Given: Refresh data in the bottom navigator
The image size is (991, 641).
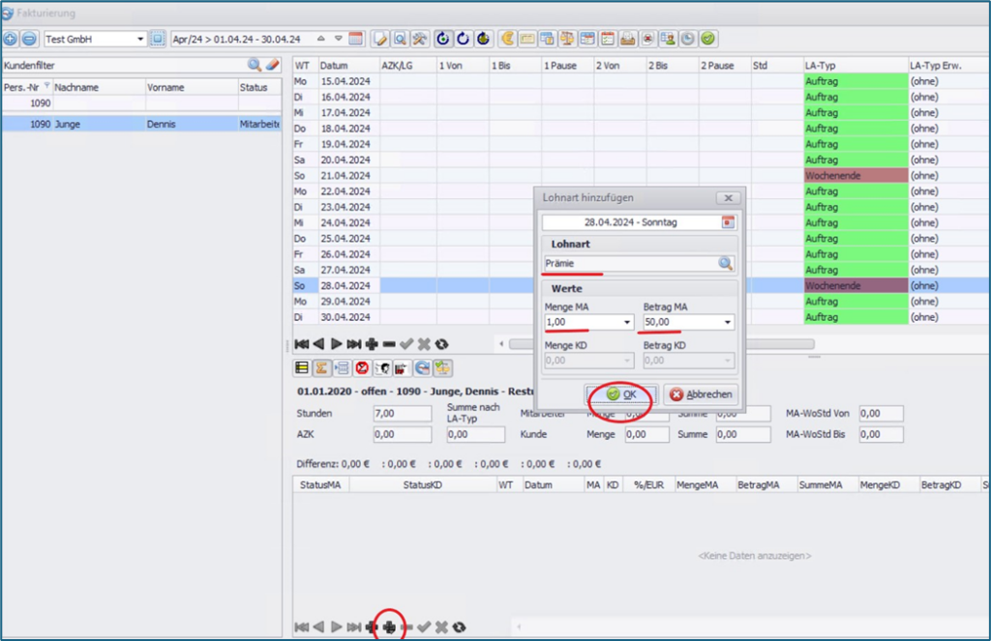Looking at the screenshot, I should pos(460,627).
